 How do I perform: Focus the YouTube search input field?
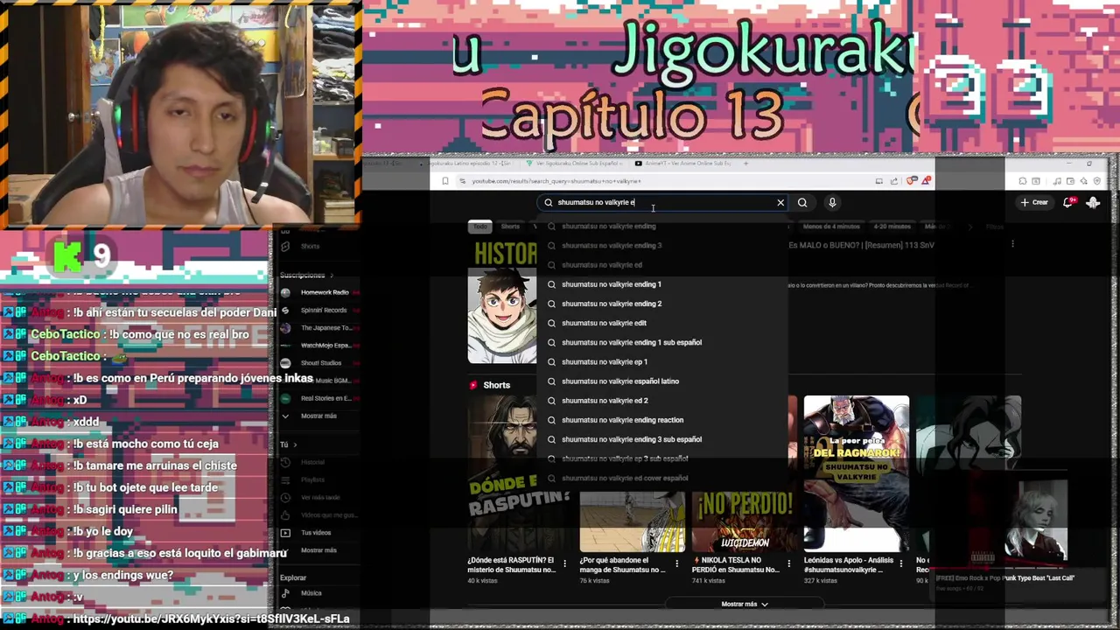click(x=662, y=202)
